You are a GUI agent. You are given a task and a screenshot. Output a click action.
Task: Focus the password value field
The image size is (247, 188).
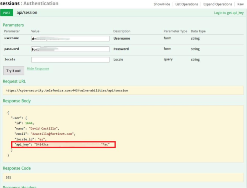(70, 49)
